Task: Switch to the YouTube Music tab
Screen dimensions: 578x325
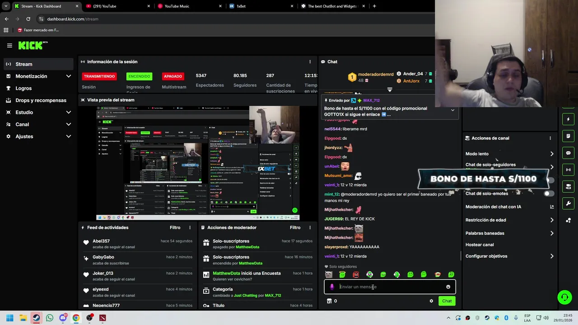Action: click(190, 6)
